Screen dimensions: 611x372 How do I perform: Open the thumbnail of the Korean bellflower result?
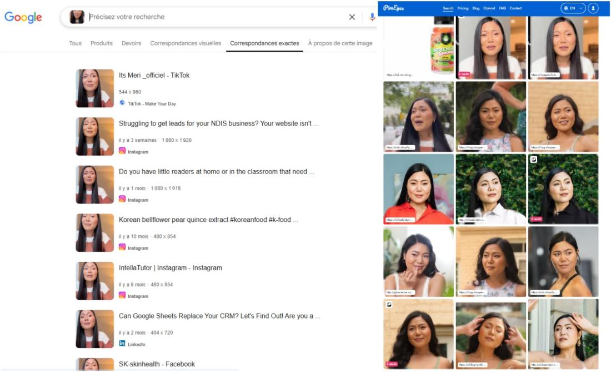(94, 233)
